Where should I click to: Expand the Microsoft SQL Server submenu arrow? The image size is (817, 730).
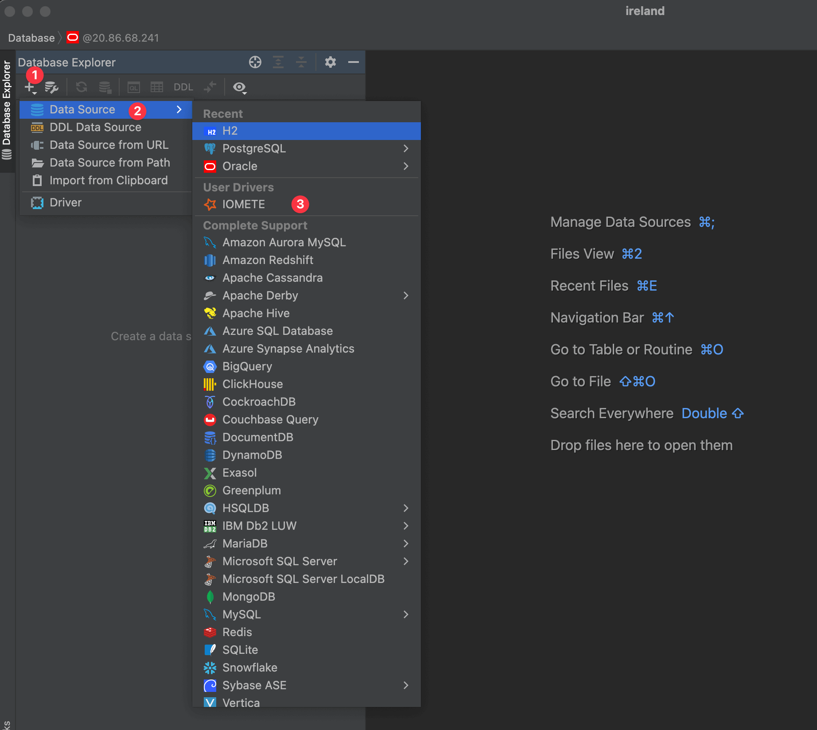point(406,561)
